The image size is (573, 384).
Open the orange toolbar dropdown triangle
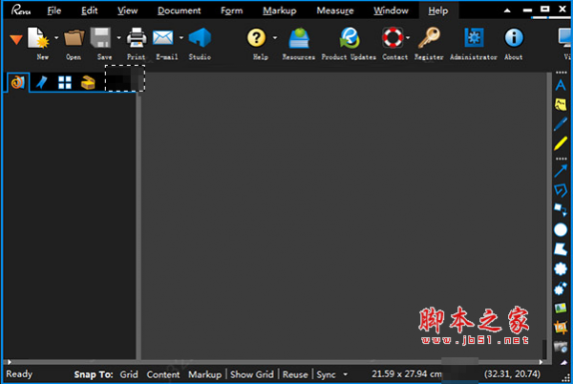16,39
